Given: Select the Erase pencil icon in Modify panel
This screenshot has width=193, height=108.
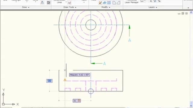Looking at the screenshot, I should [x=100, y=3].
